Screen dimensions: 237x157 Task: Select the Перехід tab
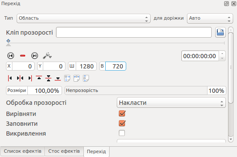(x=96, y=151)
